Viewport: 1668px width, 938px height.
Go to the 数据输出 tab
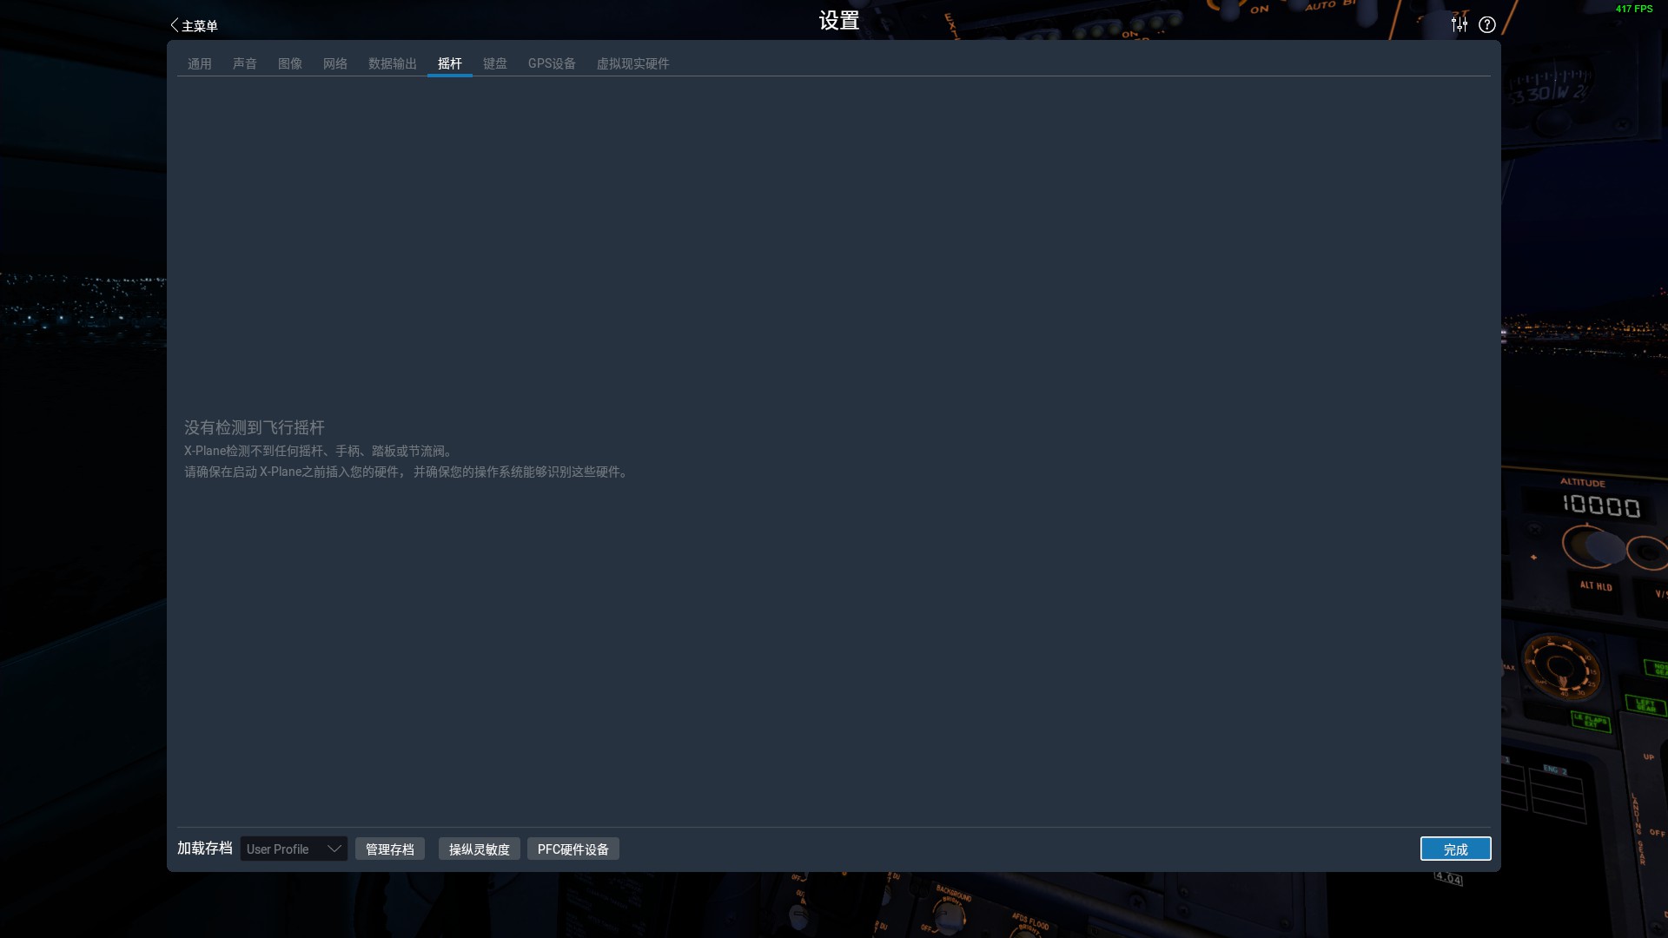click(x=392, y=63)
